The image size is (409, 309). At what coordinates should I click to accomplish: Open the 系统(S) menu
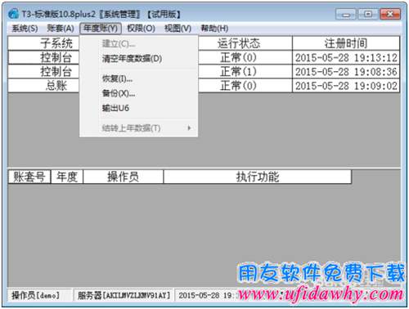[x=25, y=29]
